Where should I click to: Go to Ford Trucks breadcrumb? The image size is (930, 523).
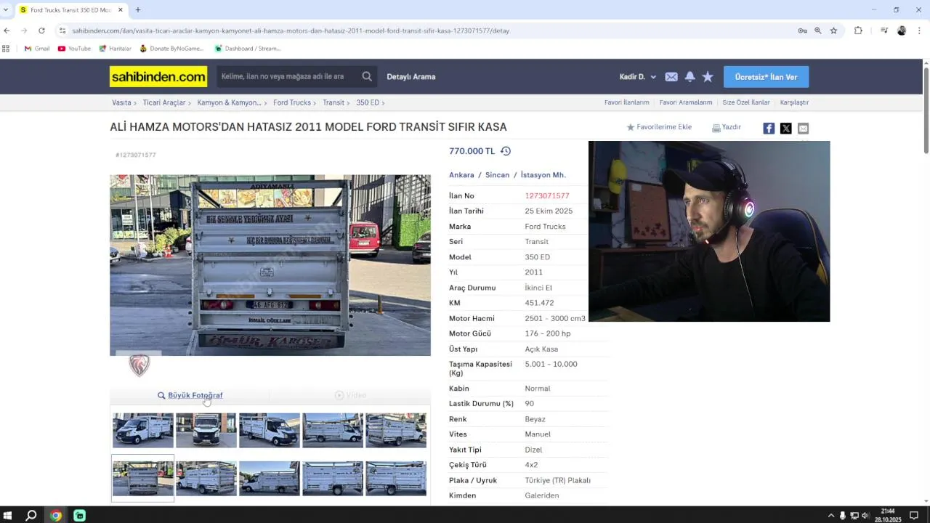pos(292,102)
